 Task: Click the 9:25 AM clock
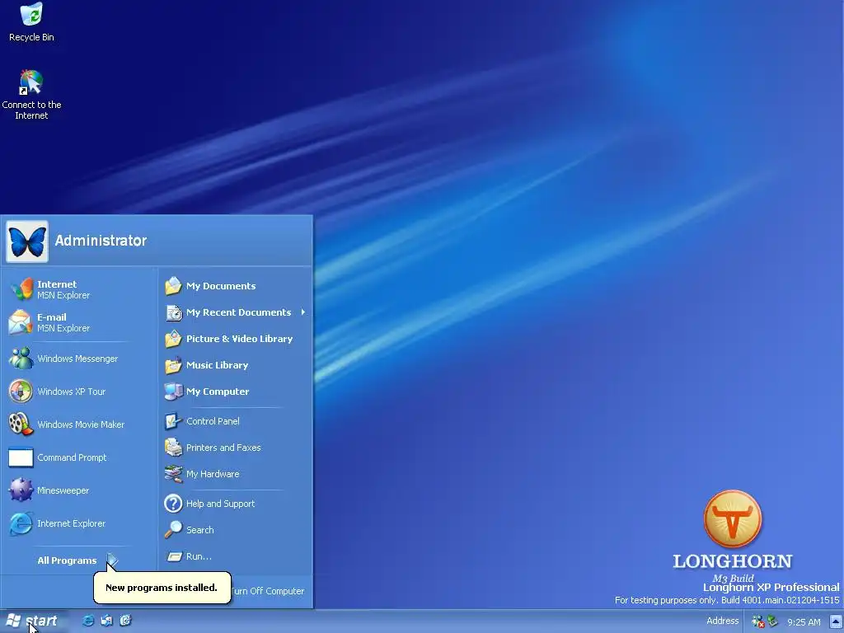tap(804, 622)
